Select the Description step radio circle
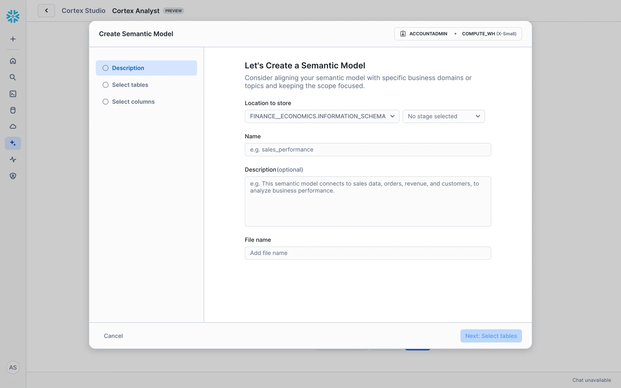This screenshot has height=388, width=621. pyautogui.click(x=105, y=68)
